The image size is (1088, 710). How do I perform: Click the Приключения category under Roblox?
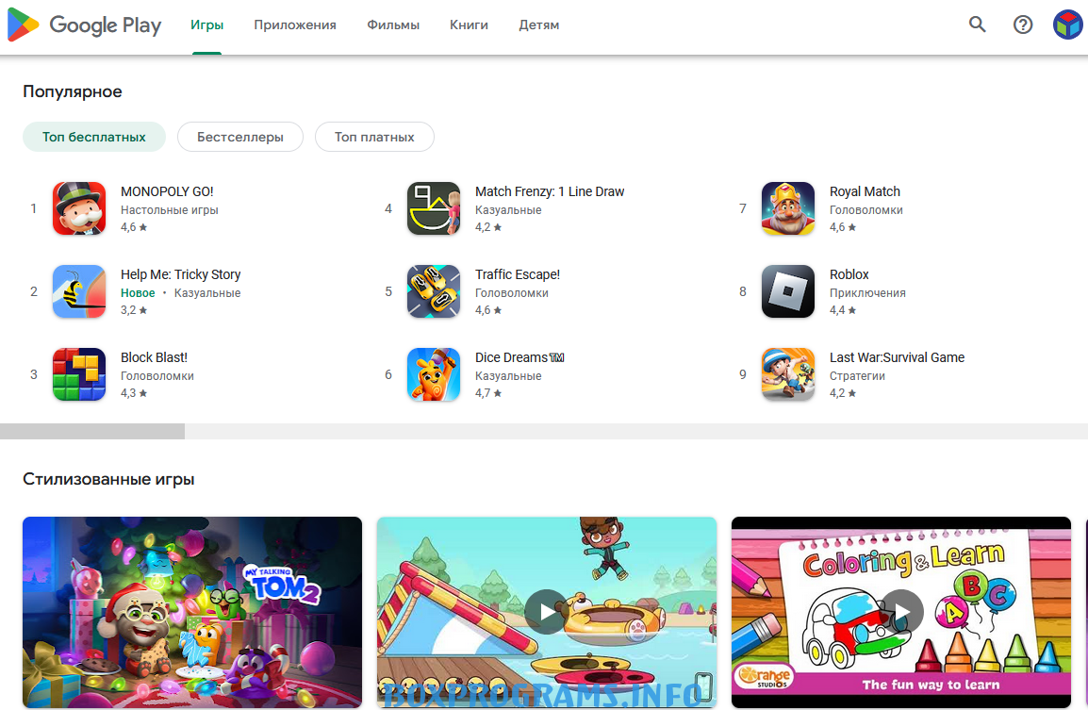point(867,293)
